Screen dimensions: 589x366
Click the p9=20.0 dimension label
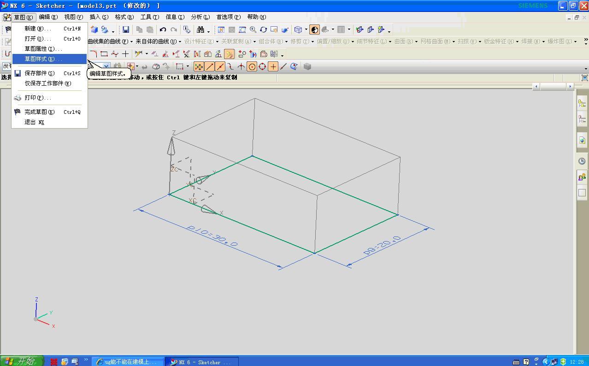[383, 245]
